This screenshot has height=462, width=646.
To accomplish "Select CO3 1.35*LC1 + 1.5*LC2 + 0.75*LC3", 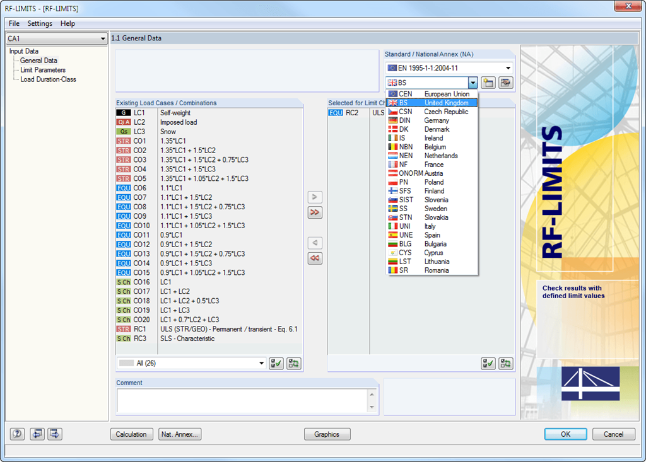I will click(209, 159).
